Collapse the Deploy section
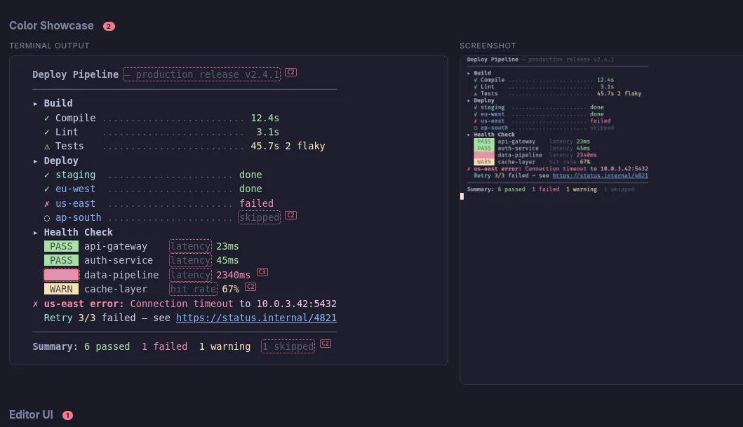Image resolution: width=743 pixels, height=427 pixels. pos(36,161)
